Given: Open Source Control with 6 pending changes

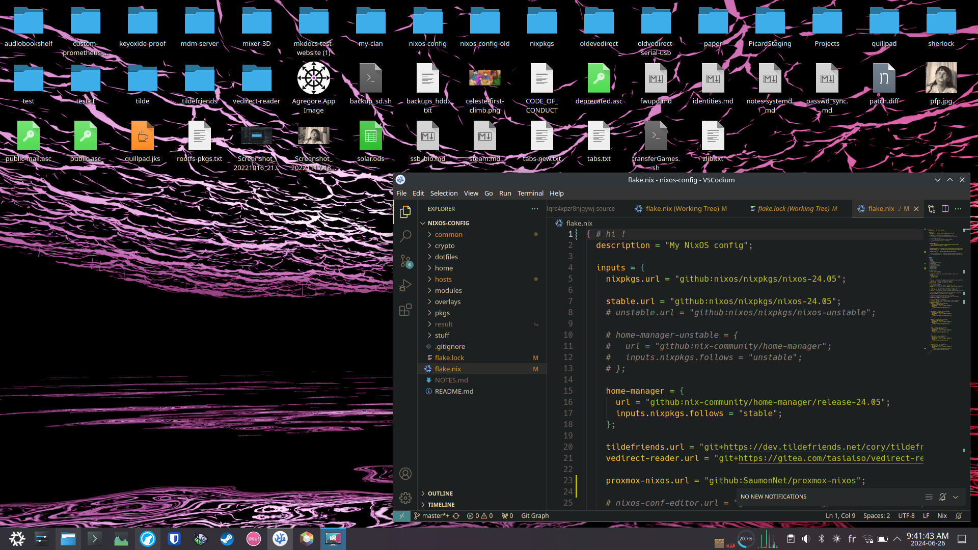Looking at the screenshot, I should 405,261.
